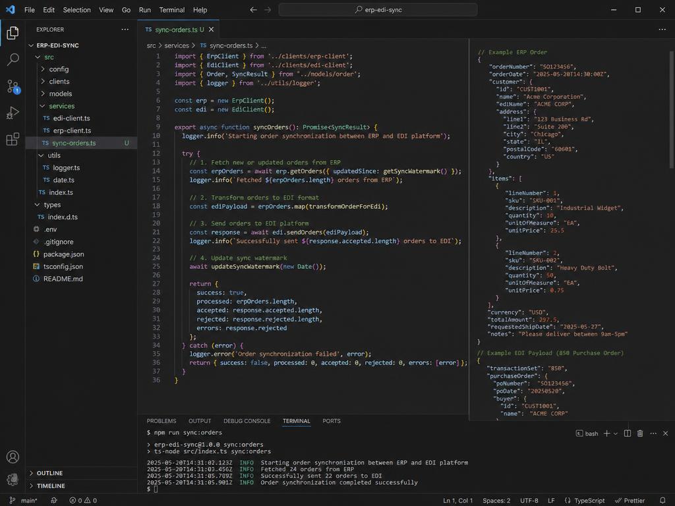
Task: Open Source Control view in activity bar
Action: (x=13, y=86)
